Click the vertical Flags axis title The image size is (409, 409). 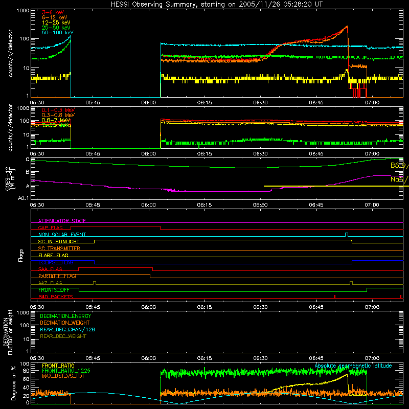21,255
